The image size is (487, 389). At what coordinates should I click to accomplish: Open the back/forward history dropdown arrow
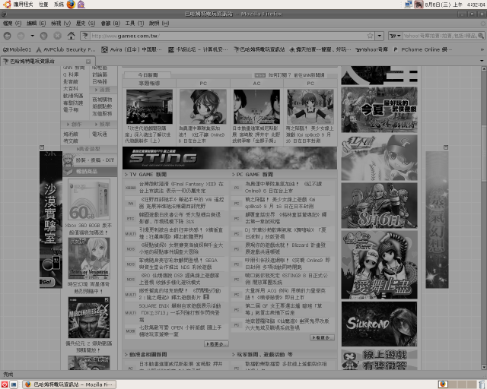[x=32, y=36]
